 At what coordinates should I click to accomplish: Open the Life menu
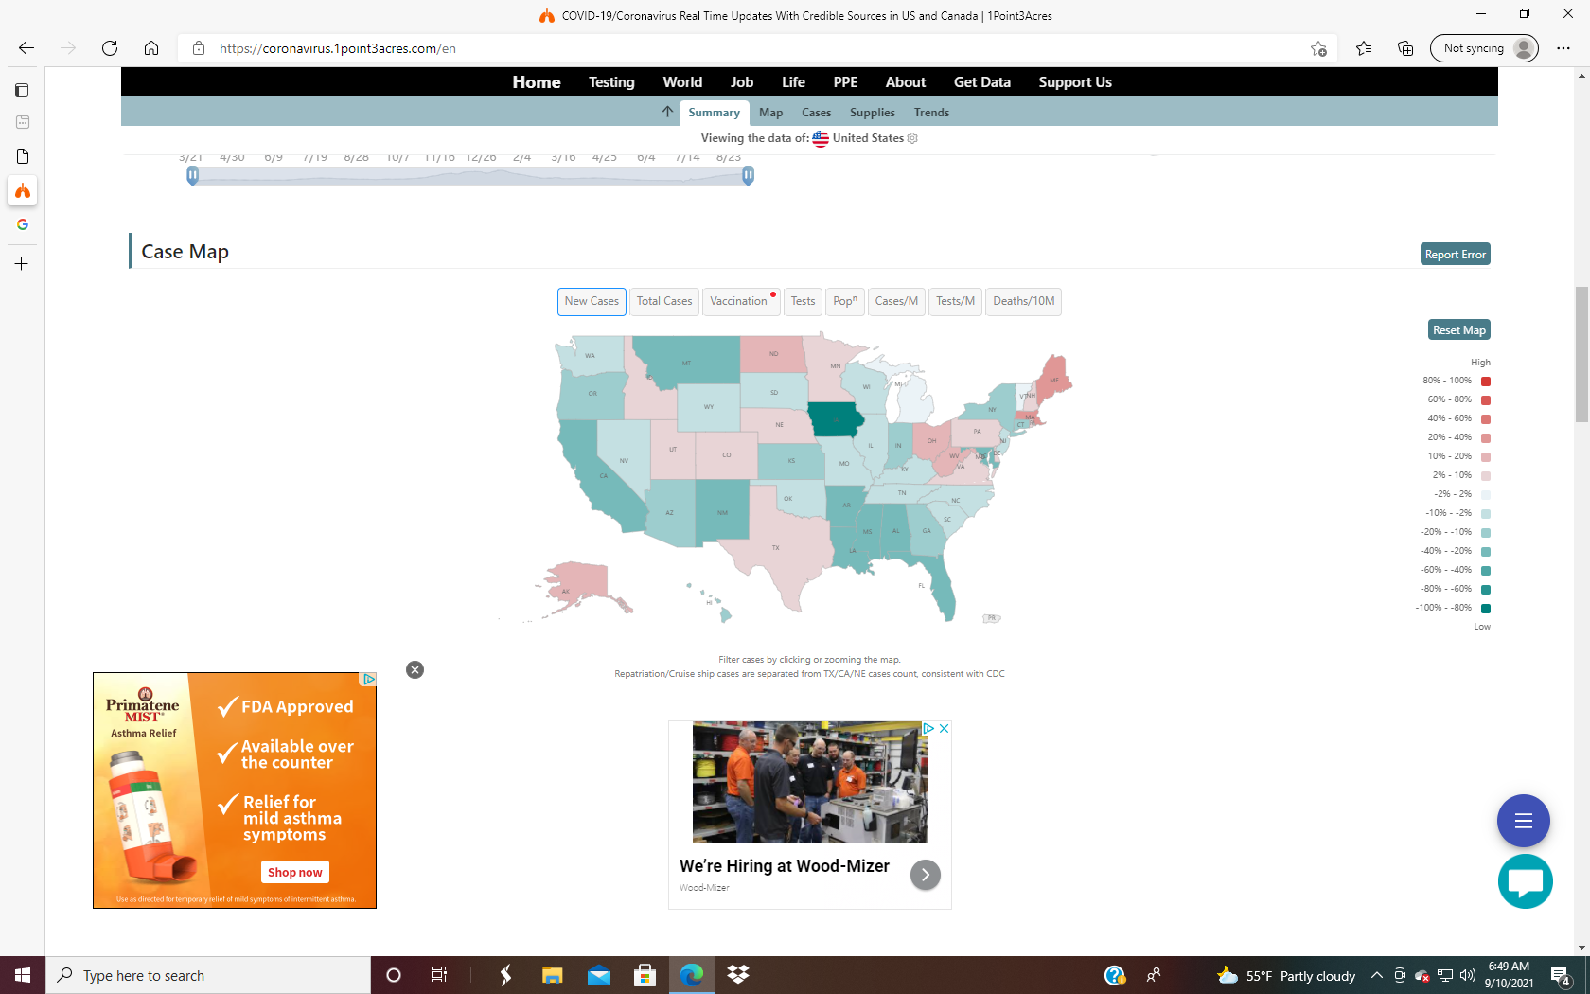tap(793, 82)
